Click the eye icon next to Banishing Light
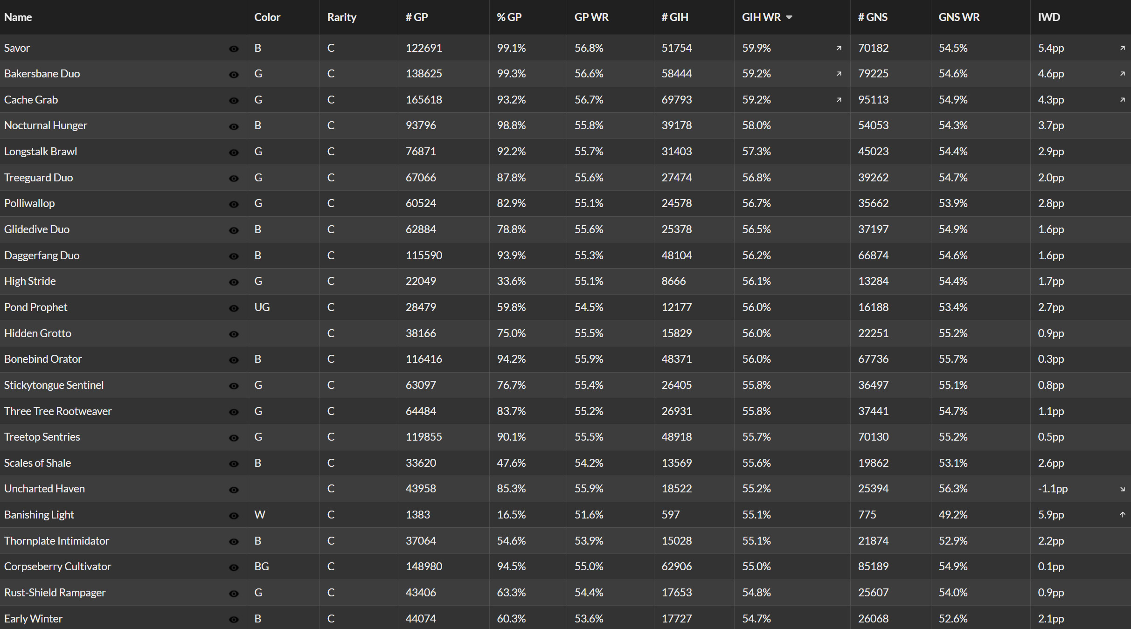Screen dimensions: 1131x629 point(234,516)
